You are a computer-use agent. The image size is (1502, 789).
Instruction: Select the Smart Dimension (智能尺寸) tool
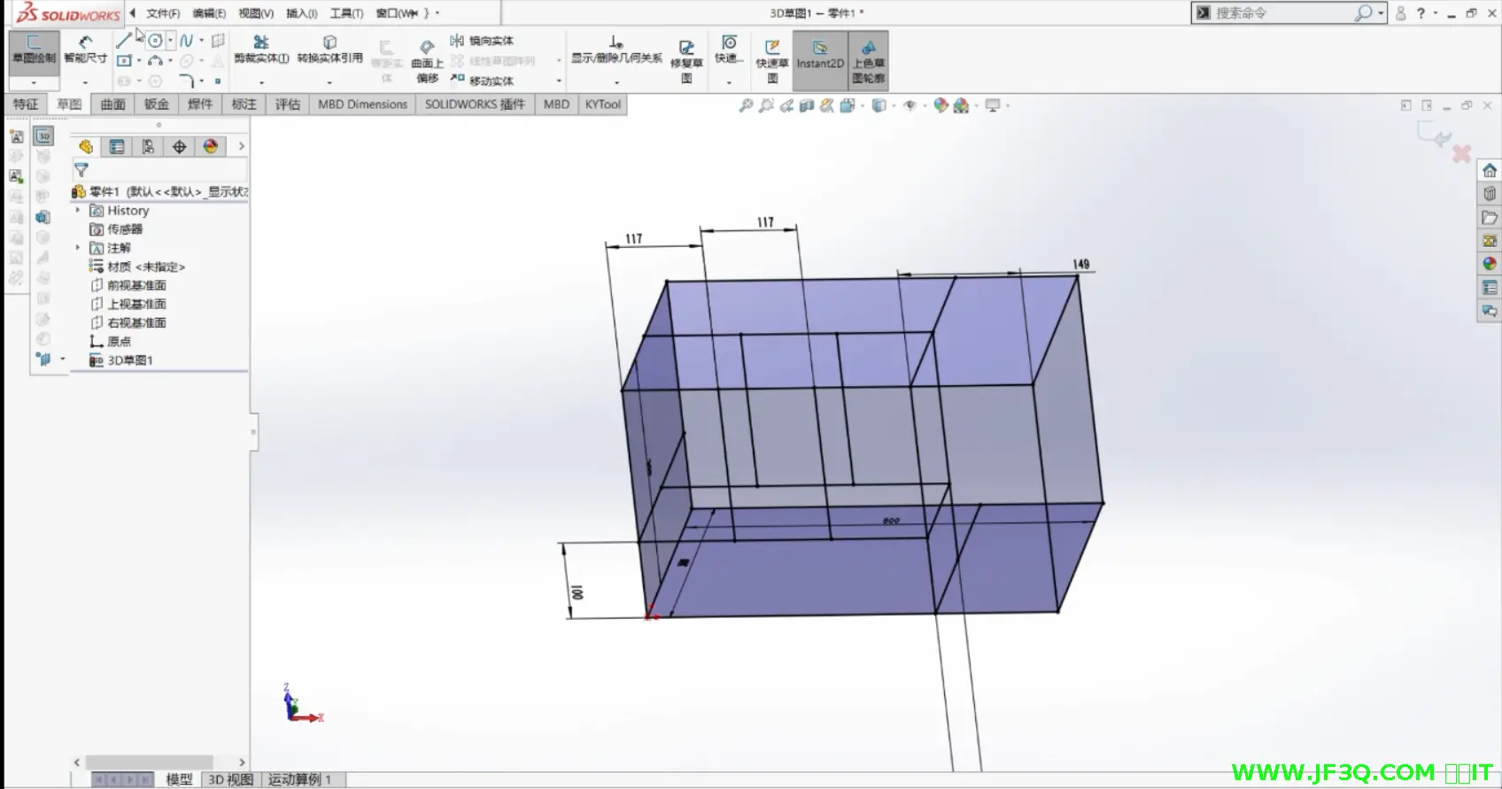(85, 49)
